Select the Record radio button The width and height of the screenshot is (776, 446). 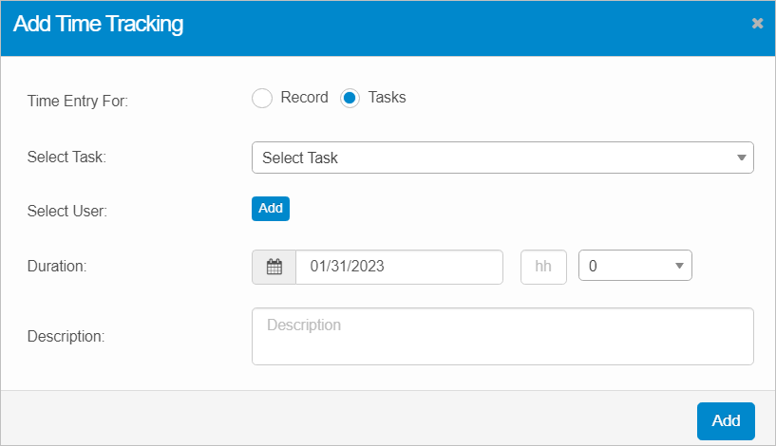[262, 99]
